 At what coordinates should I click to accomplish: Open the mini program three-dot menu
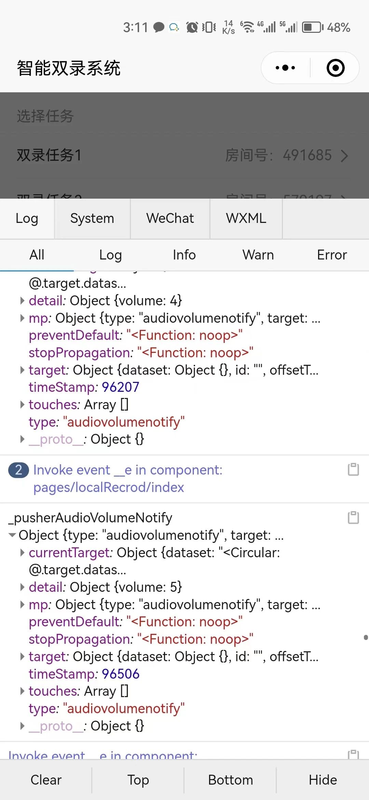pos(285,68)
